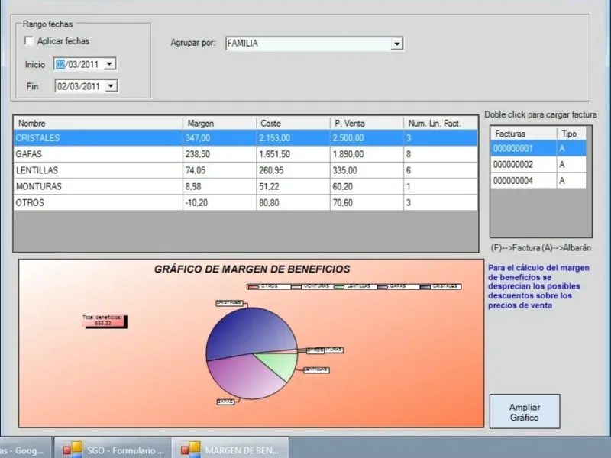Switch to SGO - Formulario taskbar window
611x458 pixels.
[112, 449]
